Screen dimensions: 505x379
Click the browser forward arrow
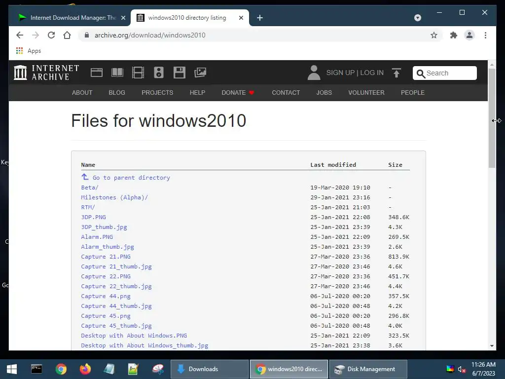[x=36, y=35]
